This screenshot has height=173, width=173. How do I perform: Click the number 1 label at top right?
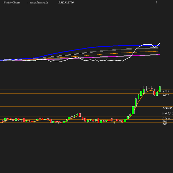click(156, 2)
